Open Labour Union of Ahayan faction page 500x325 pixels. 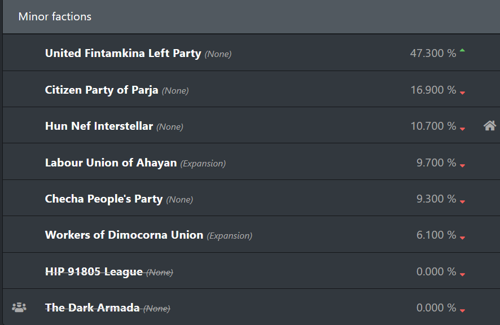point(111,162)
